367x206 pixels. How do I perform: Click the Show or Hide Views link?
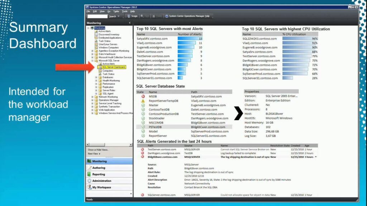pyautogui.click(x=98, y=150)
